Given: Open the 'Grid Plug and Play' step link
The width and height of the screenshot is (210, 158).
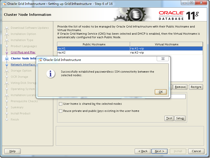Looking at the screenshot, I should tap(23, 52).
